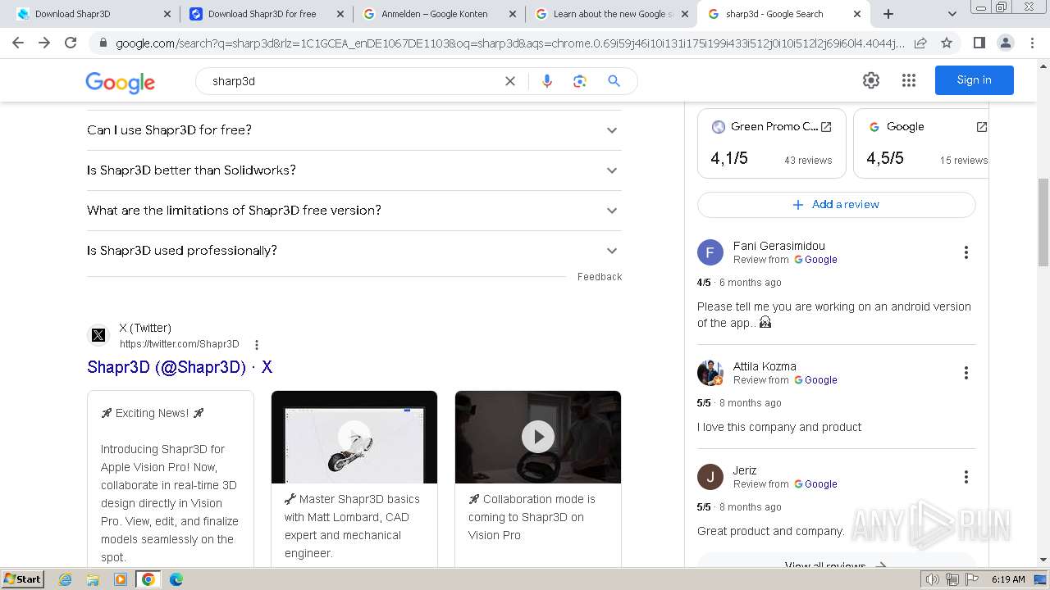
Task: Open Fani Gerasimidou reviewer name
Action: click(778, 246)
